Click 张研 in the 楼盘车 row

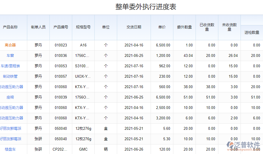coord(38,149)
